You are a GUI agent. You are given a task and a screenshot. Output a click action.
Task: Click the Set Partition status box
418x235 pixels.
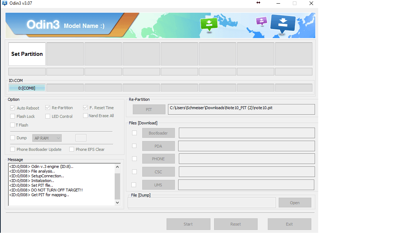point(27,54)
